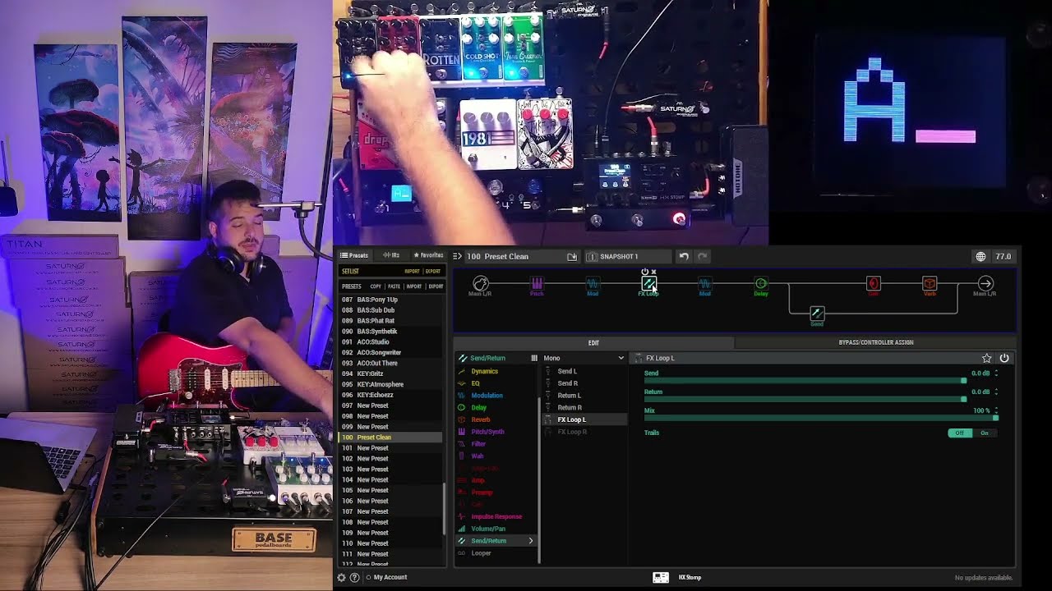Viewport: 1052px width, 591px height.
Task: Select the Delay block in signal chain
Action: tap(760, 284)
